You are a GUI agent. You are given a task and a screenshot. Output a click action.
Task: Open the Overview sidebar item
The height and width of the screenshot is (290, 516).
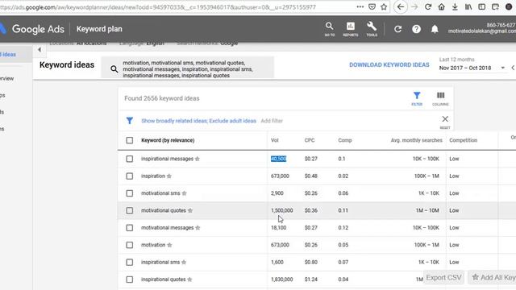(7, 79)
